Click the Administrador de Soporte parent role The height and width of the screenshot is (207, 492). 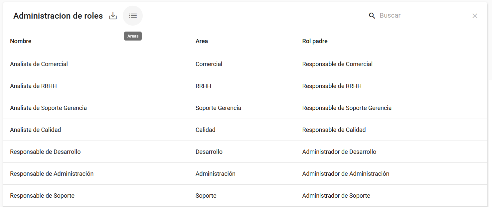tap(336, 196)
